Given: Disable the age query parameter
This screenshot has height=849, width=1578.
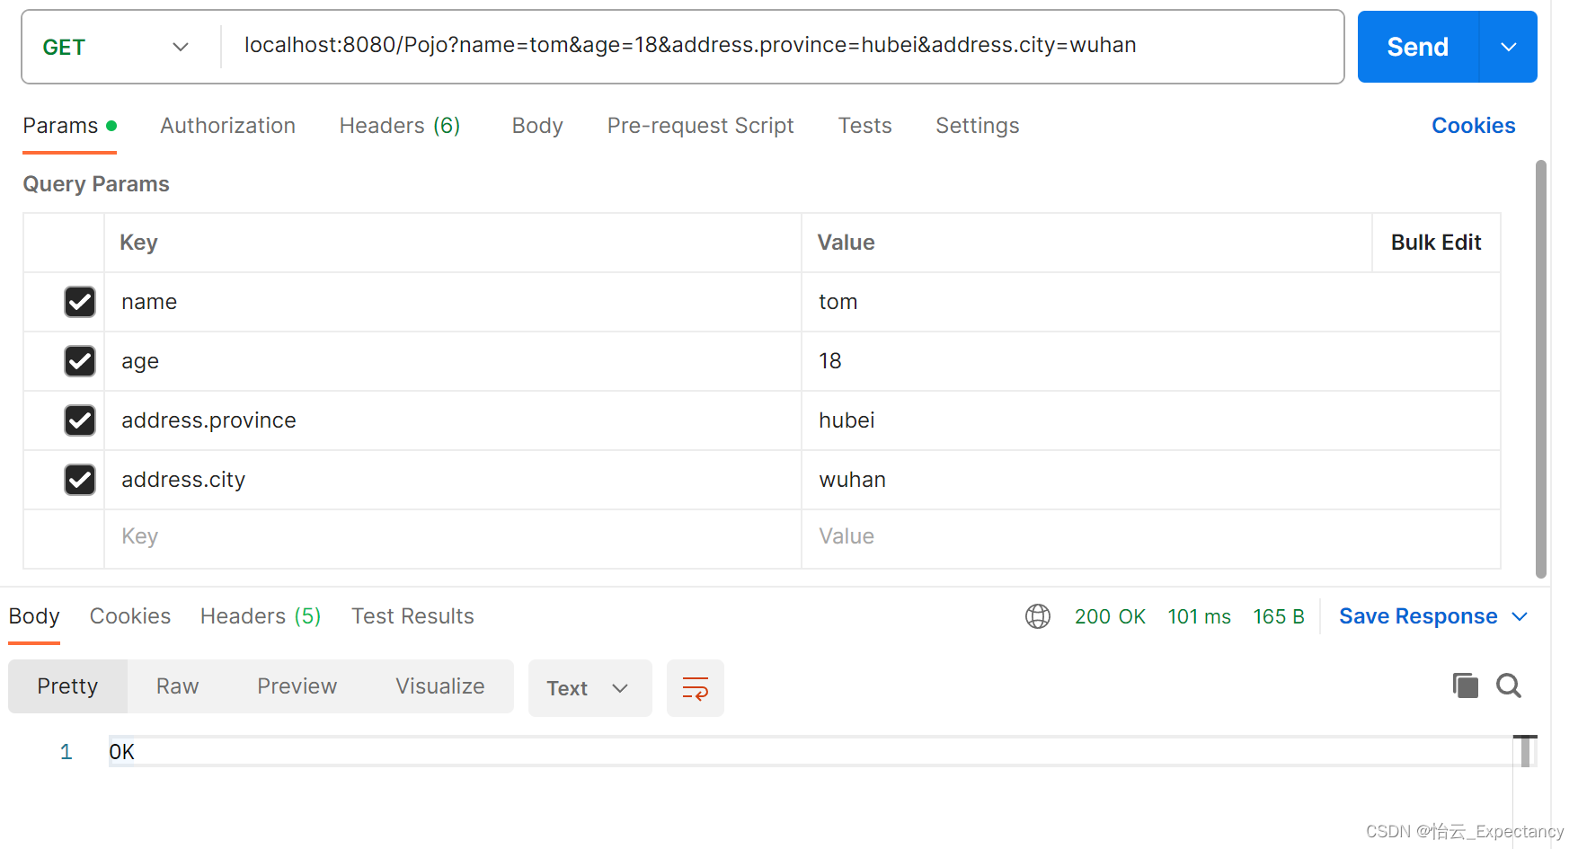Looking at the screenshot, I should coord(79,361).
